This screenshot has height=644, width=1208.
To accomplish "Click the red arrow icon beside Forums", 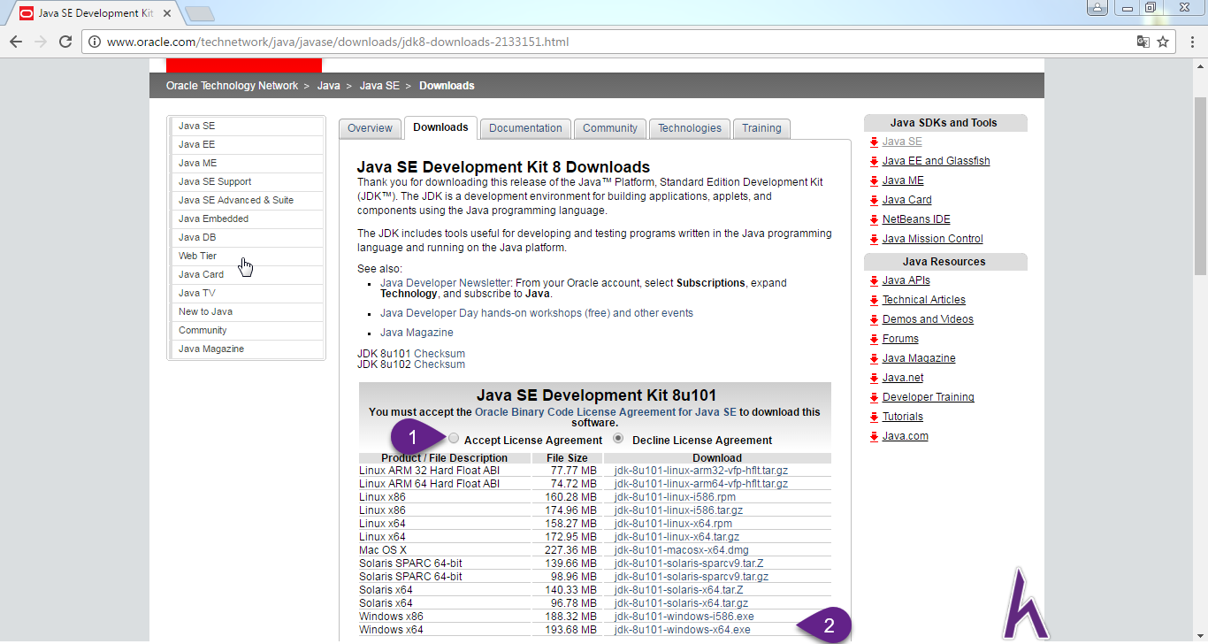I will coord(874,339).
